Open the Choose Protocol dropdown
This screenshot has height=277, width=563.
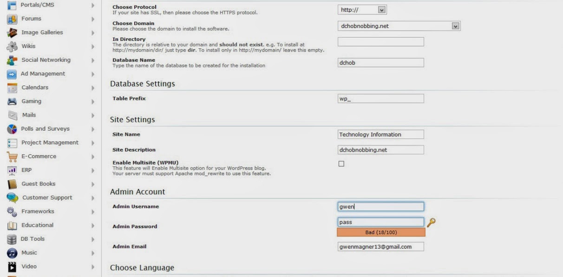(362, 9)
